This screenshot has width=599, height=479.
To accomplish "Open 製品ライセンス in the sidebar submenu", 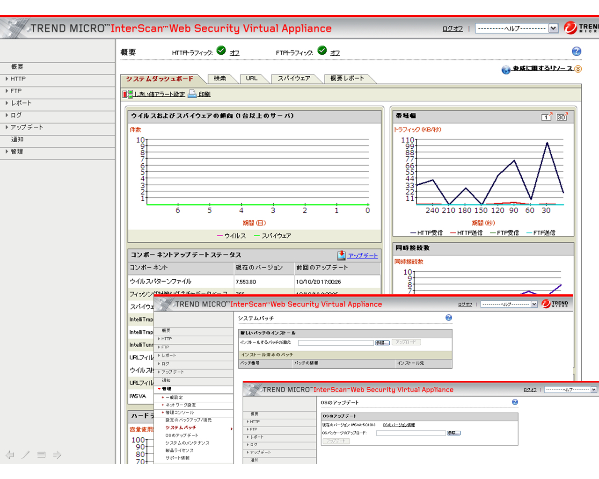I will click(x=179, y=450).
